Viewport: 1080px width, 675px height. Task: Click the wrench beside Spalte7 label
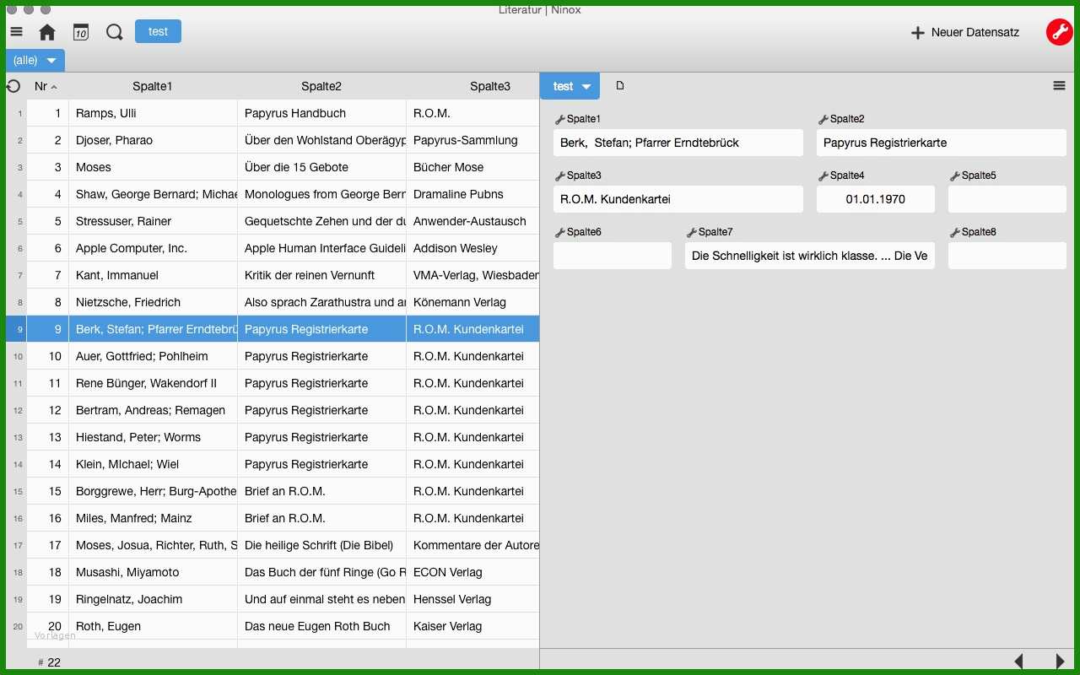(692, 233)
